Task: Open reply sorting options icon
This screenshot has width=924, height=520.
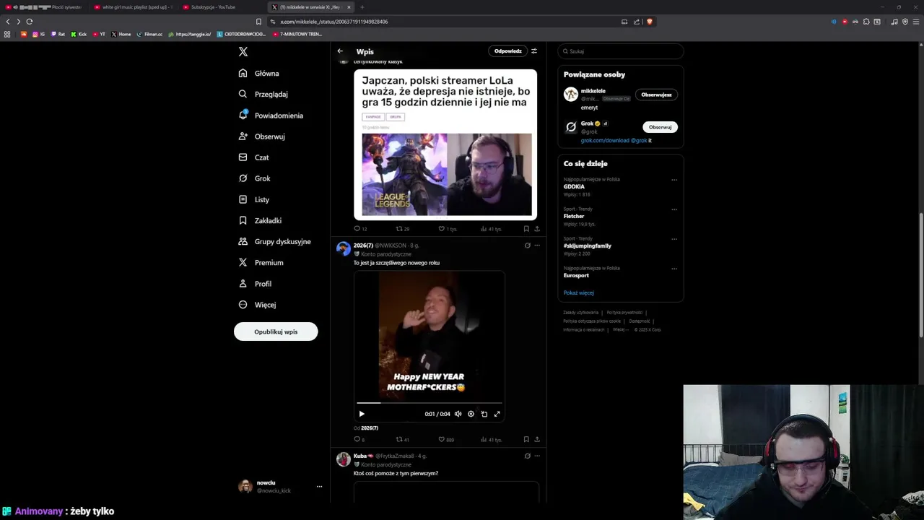Action: (534, 51)
